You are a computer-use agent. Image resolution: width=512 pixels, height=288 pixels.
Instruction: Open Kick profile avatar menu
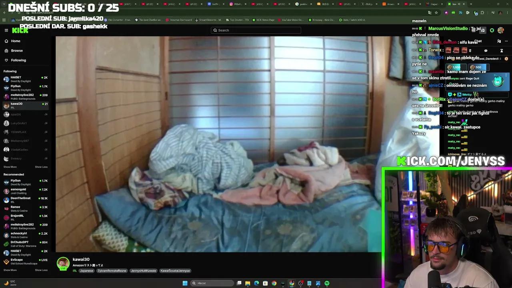pos(501,30)
